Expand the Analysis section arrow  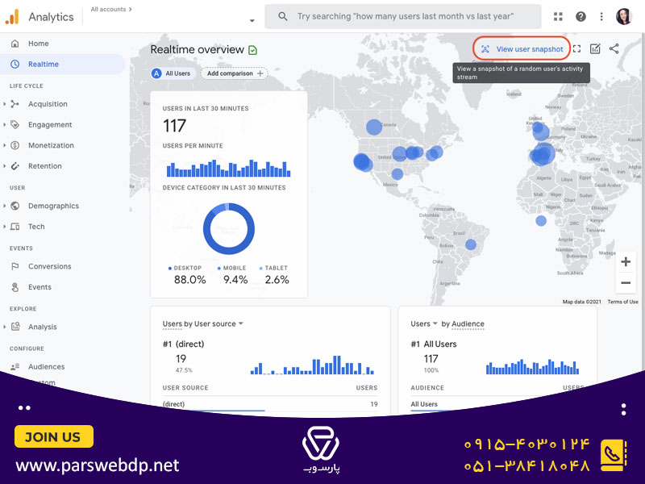(x=5, y=327)
